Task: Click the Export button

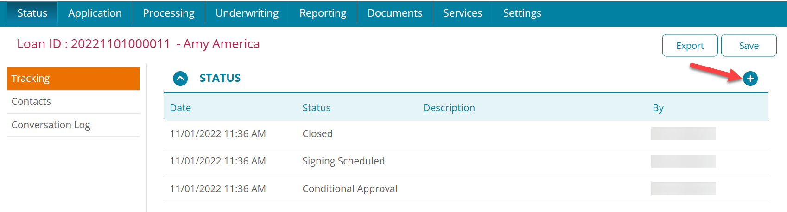Action: (690, 46)
